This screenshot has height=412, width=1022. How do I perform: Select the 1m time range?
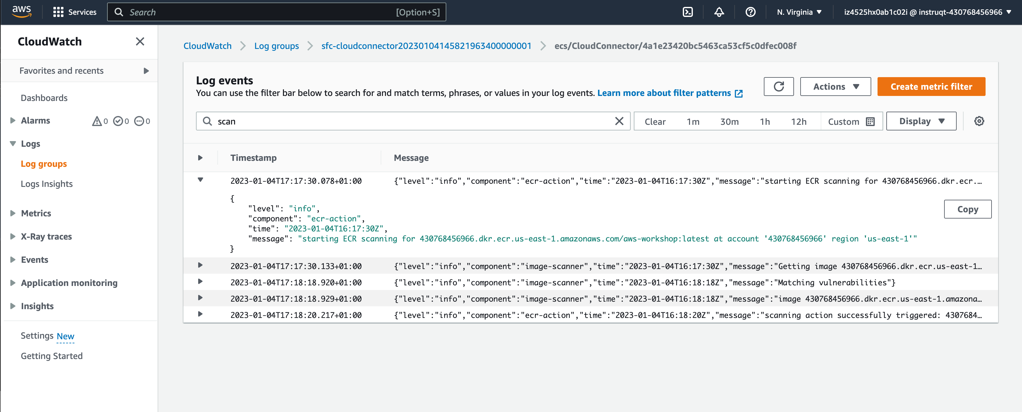click(693, 121)
